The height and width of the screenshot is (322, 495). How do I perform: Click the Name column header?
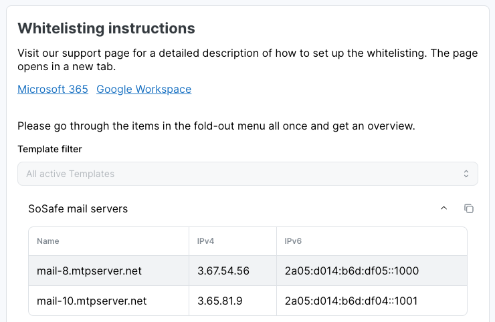[x=47, y=241]
